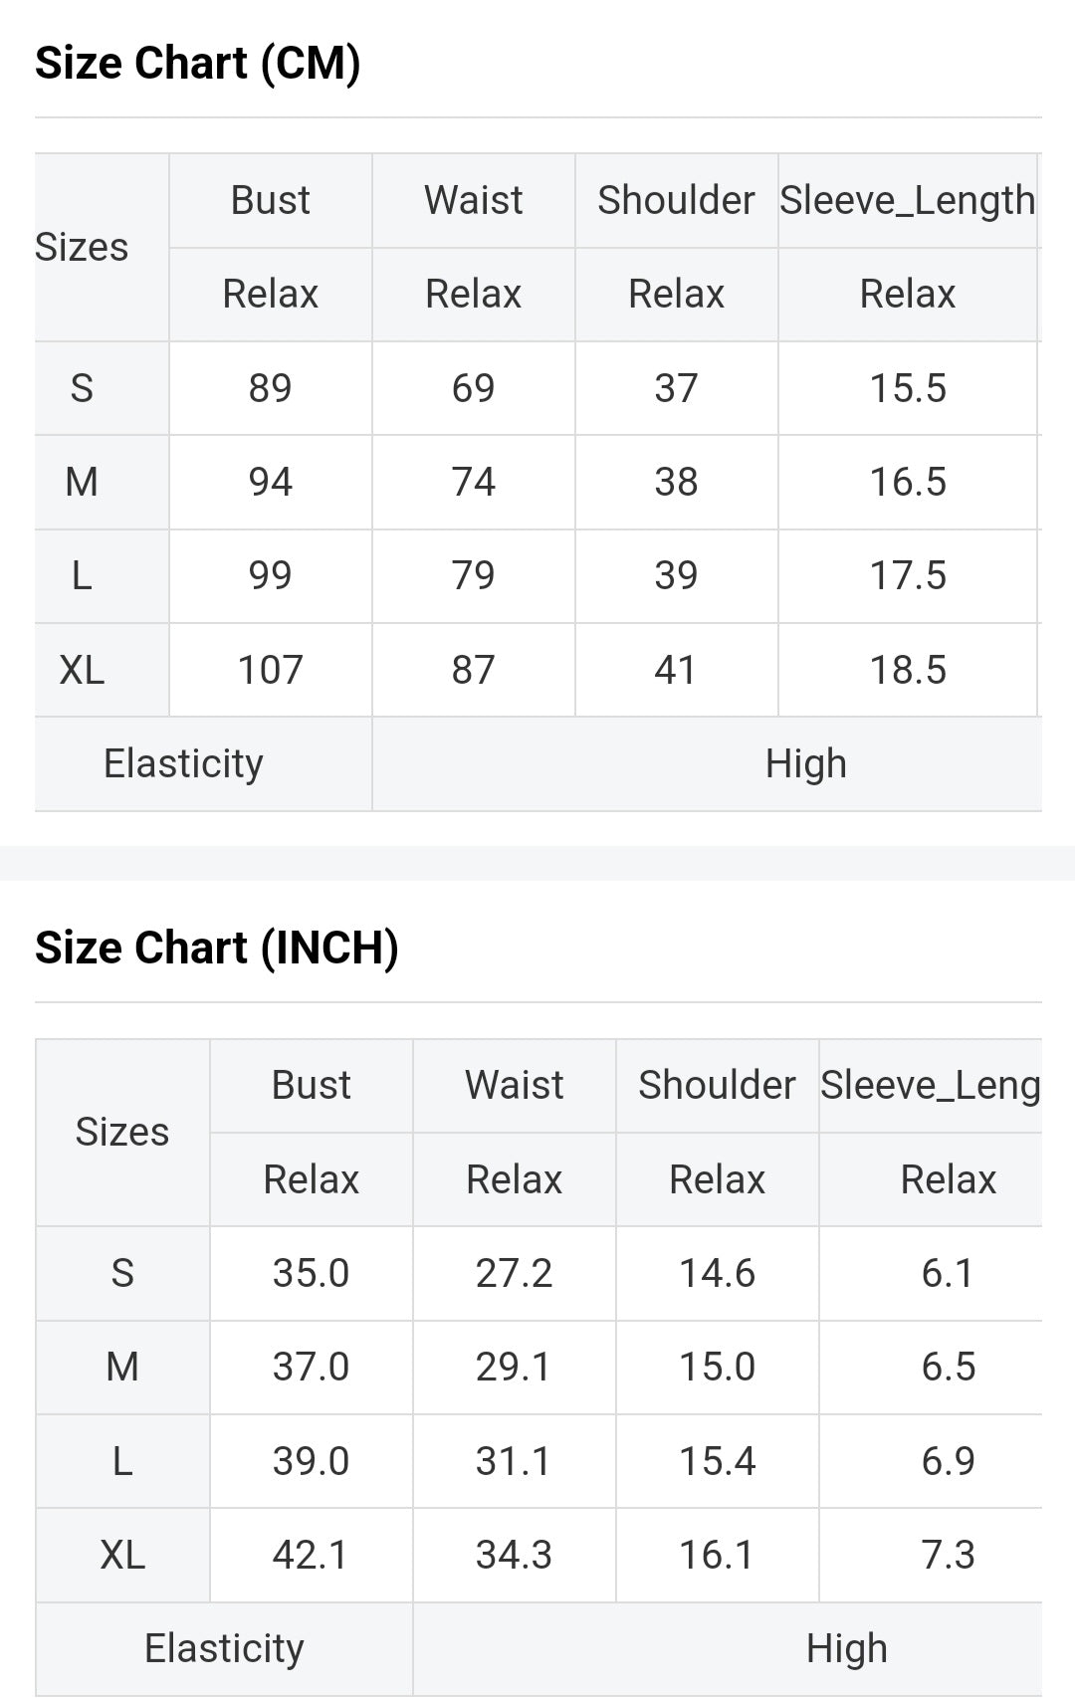Click the XL bust value 107

(270, 670)
